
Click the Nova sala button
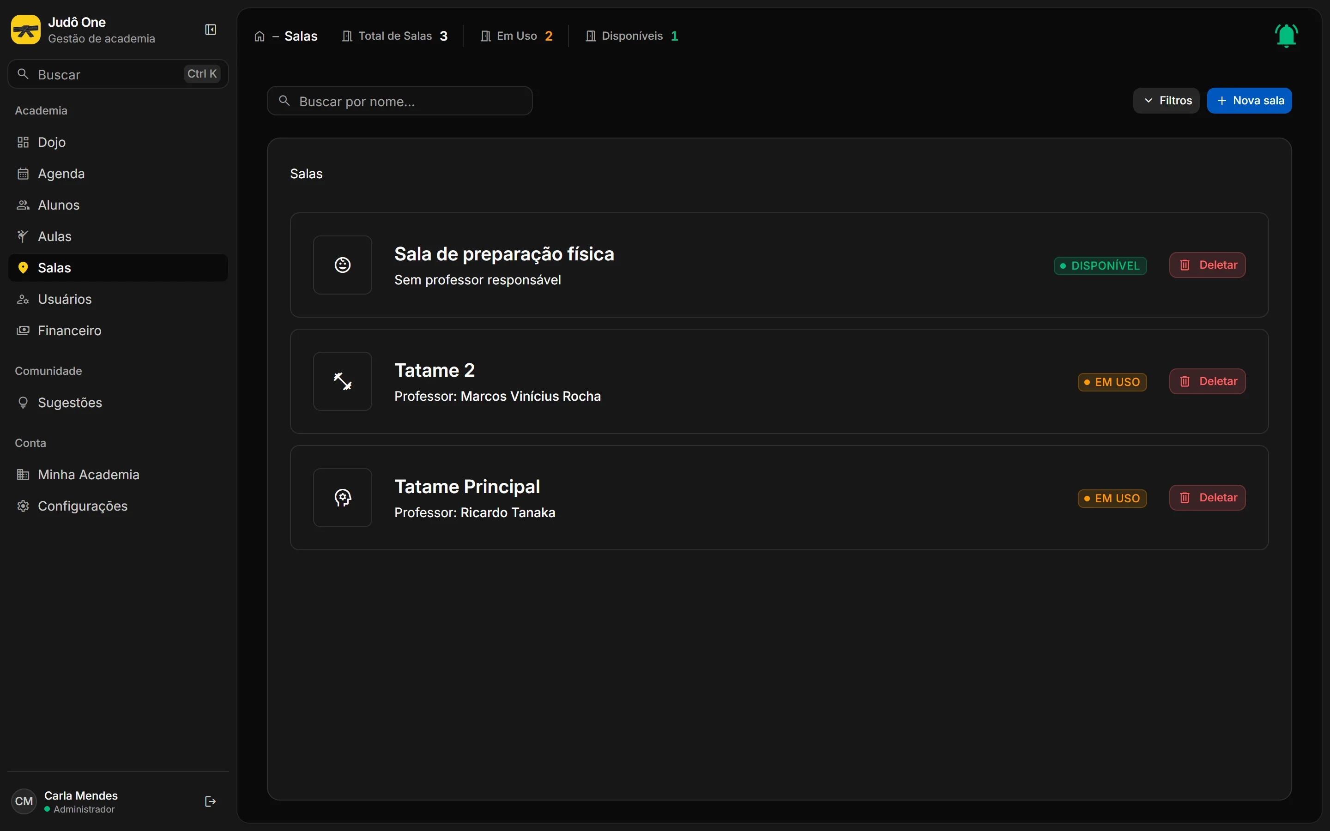1249,101
